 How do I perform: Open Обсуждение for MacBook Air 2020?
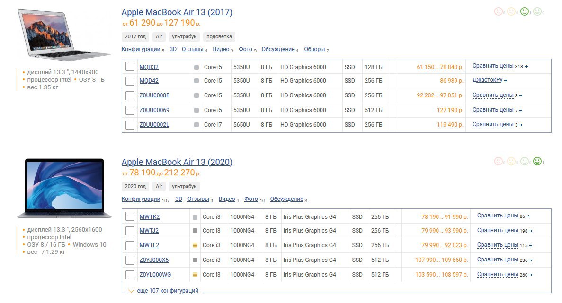pos(286,199)
